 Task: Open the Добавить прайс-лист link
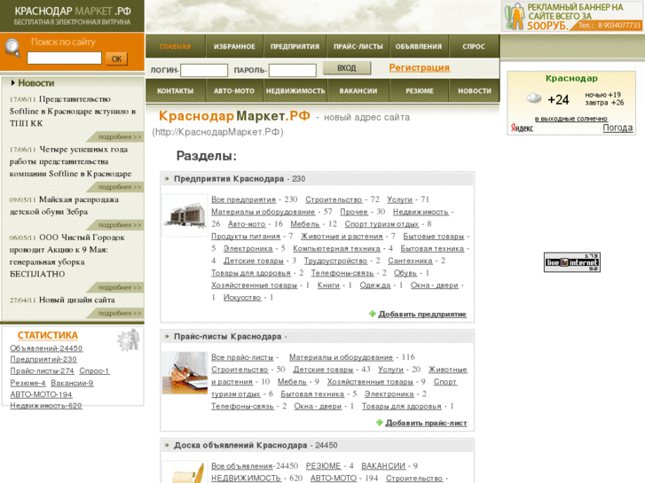click(426, 423)
